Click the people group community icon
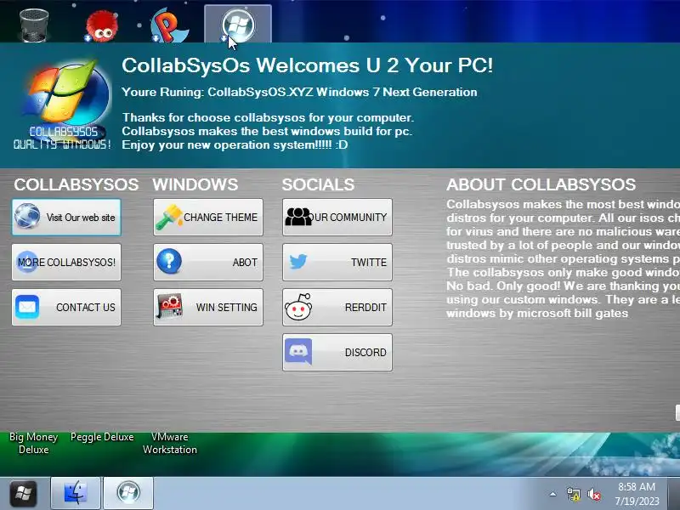This screenshot has height=510, width=680. pyautogui.click(x=298, y=217)
